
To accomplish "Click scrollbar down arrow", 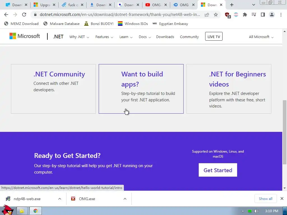I will pyautogui.click(x=285, y=188).
